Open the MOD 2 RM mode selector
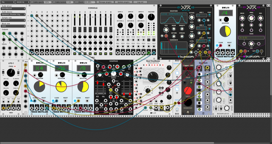The image size is (272, 144). click(x=201, y=28)
